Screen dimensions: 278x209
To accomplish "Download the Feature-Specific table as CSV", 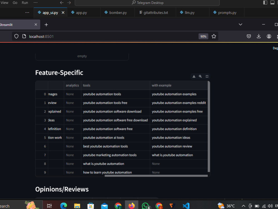I will pyautogui.click(x=194, y=76).
